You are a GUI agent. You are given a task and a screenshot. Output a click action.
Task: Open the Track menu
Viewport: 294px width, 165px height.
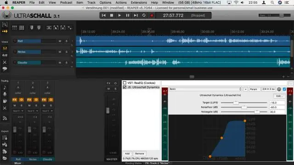coord(91,2)
